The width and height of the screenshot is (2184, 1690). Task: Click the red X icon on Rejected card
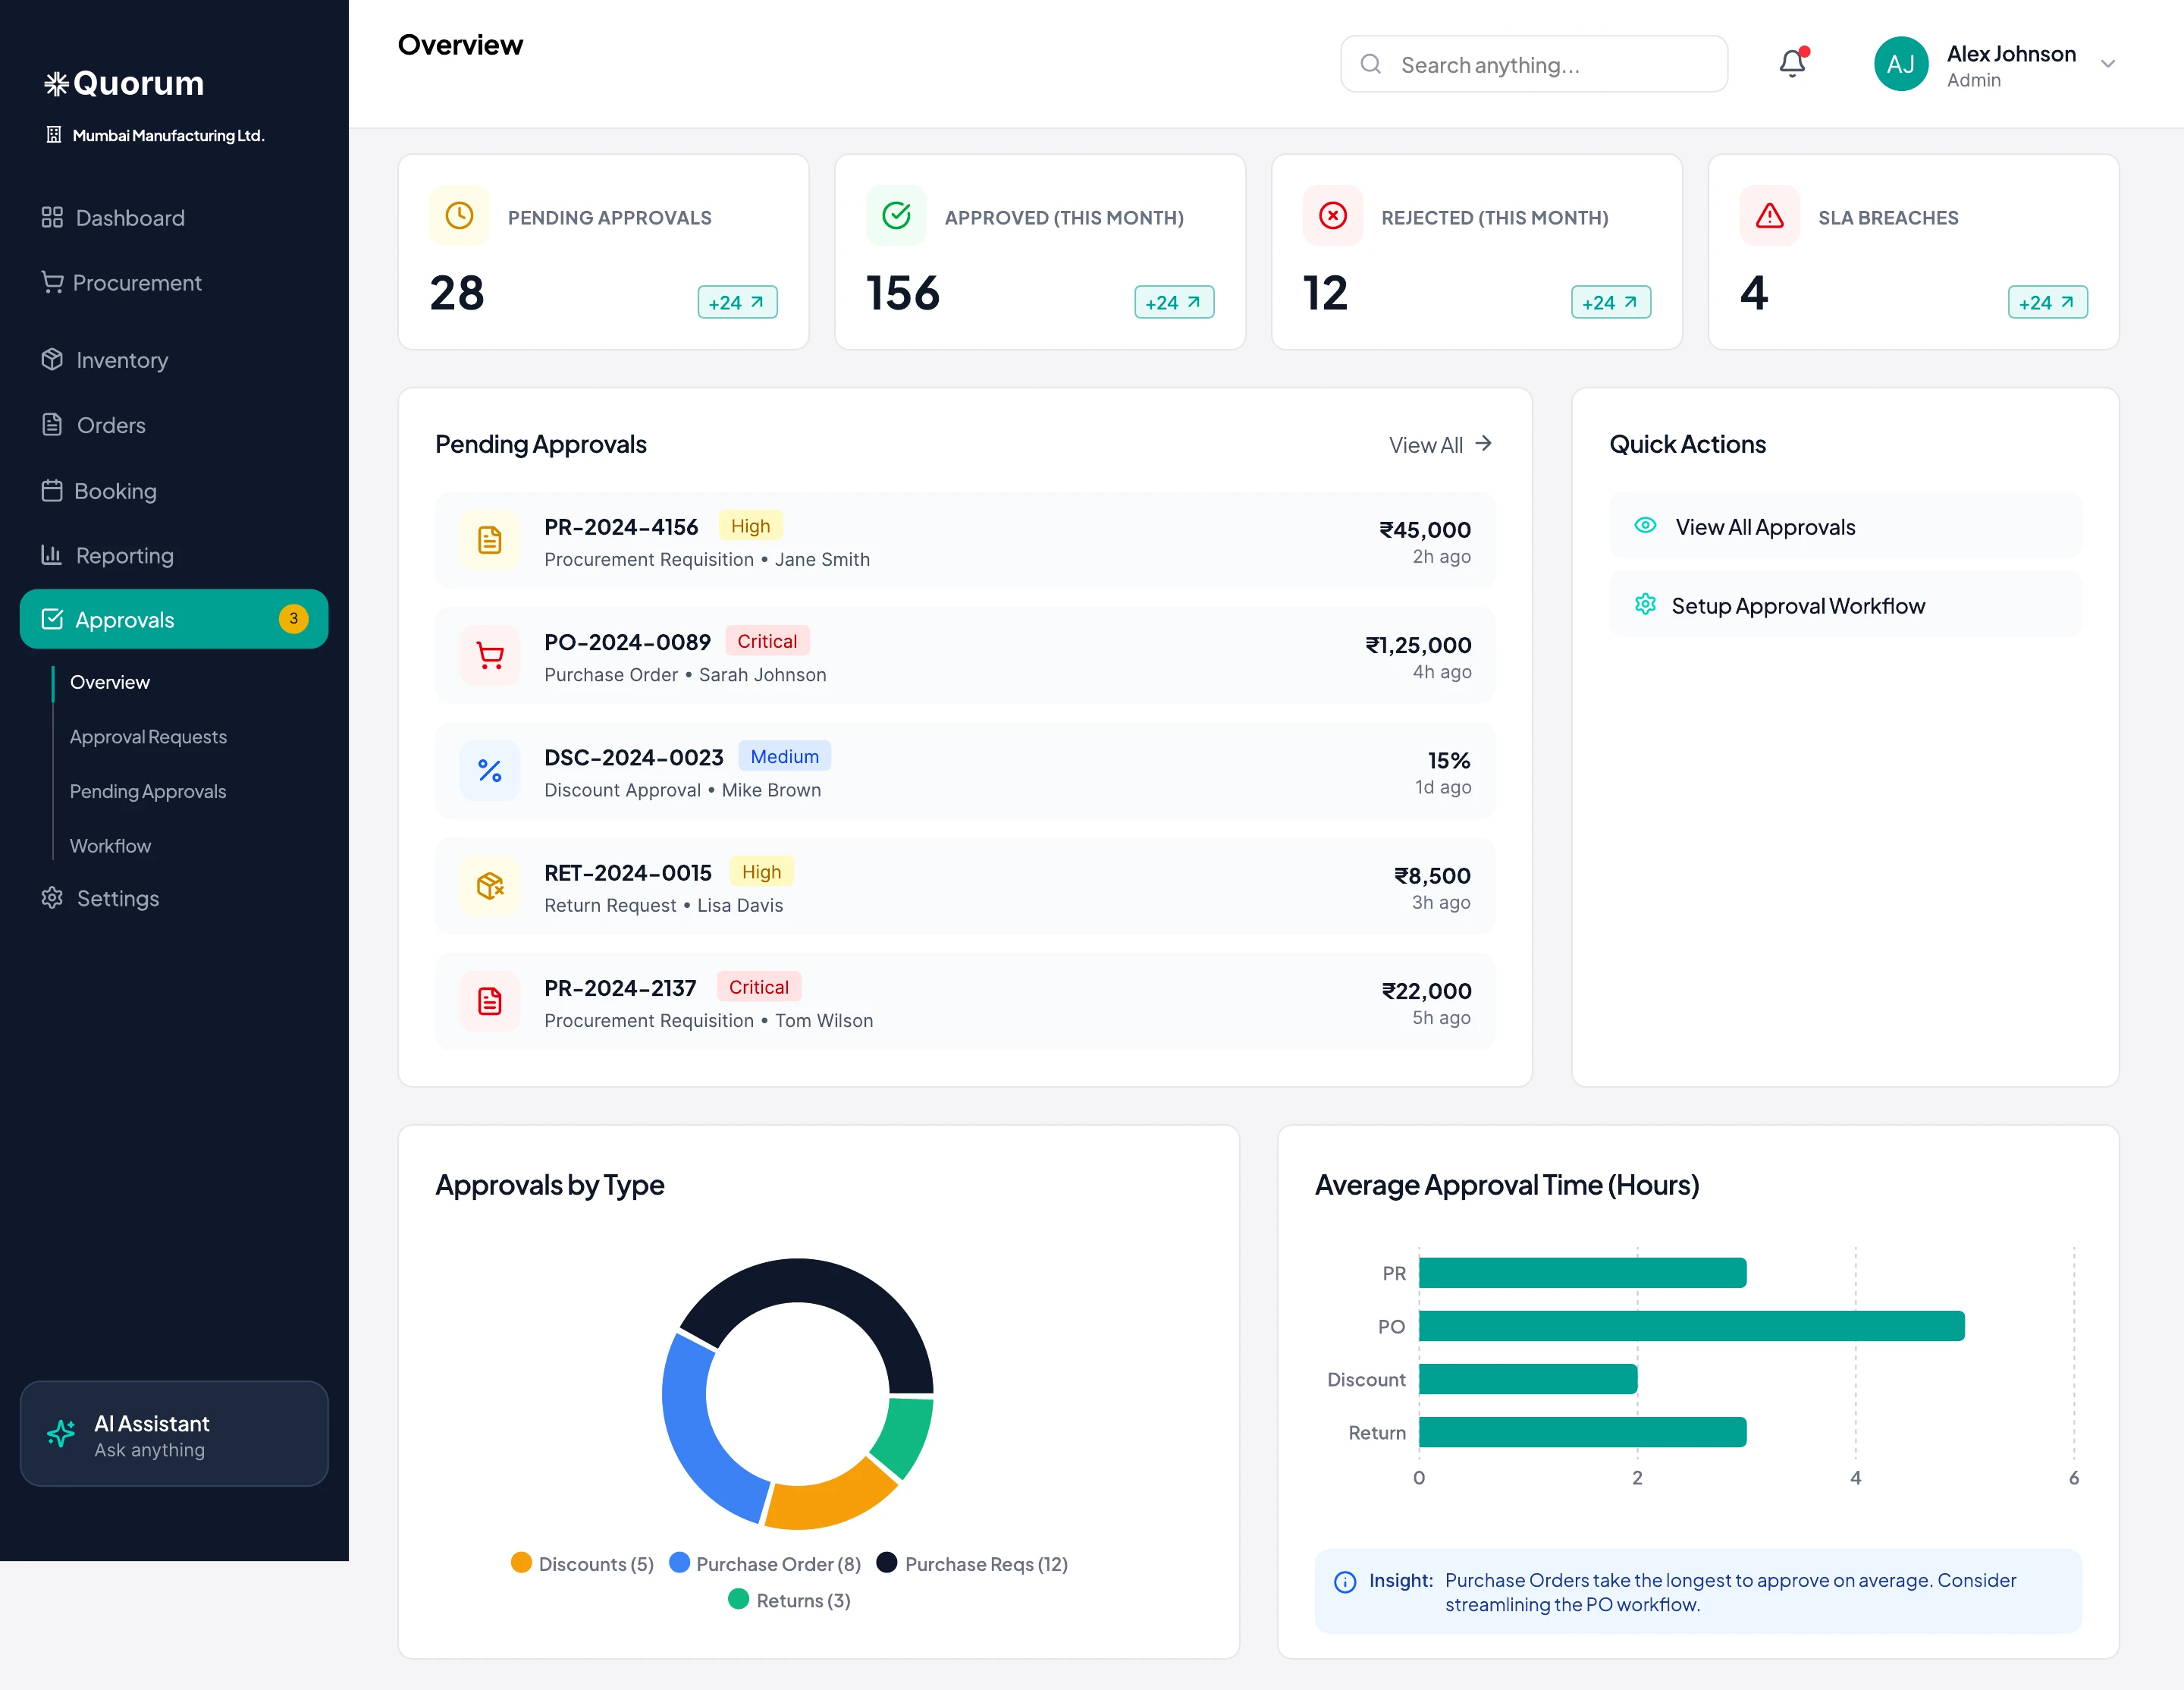(1333, 216)
